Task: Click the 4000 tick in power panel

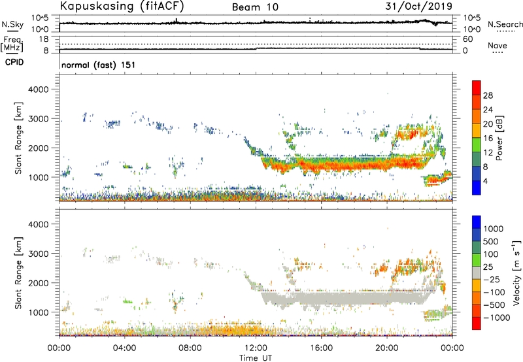Action: (38, 90)
